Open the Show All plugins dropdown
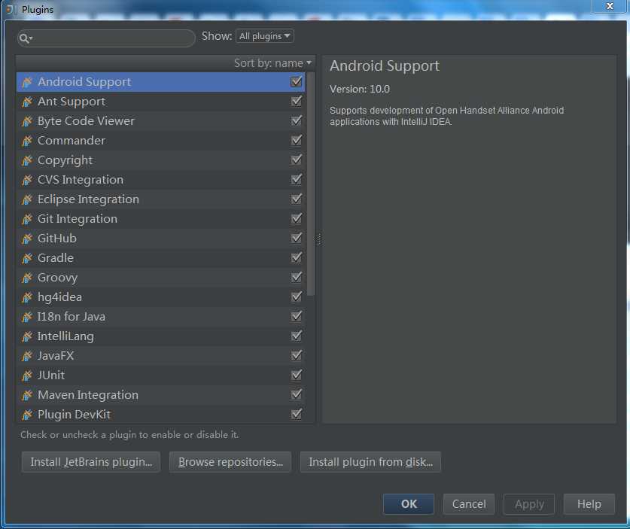 (x=265, y=36)
